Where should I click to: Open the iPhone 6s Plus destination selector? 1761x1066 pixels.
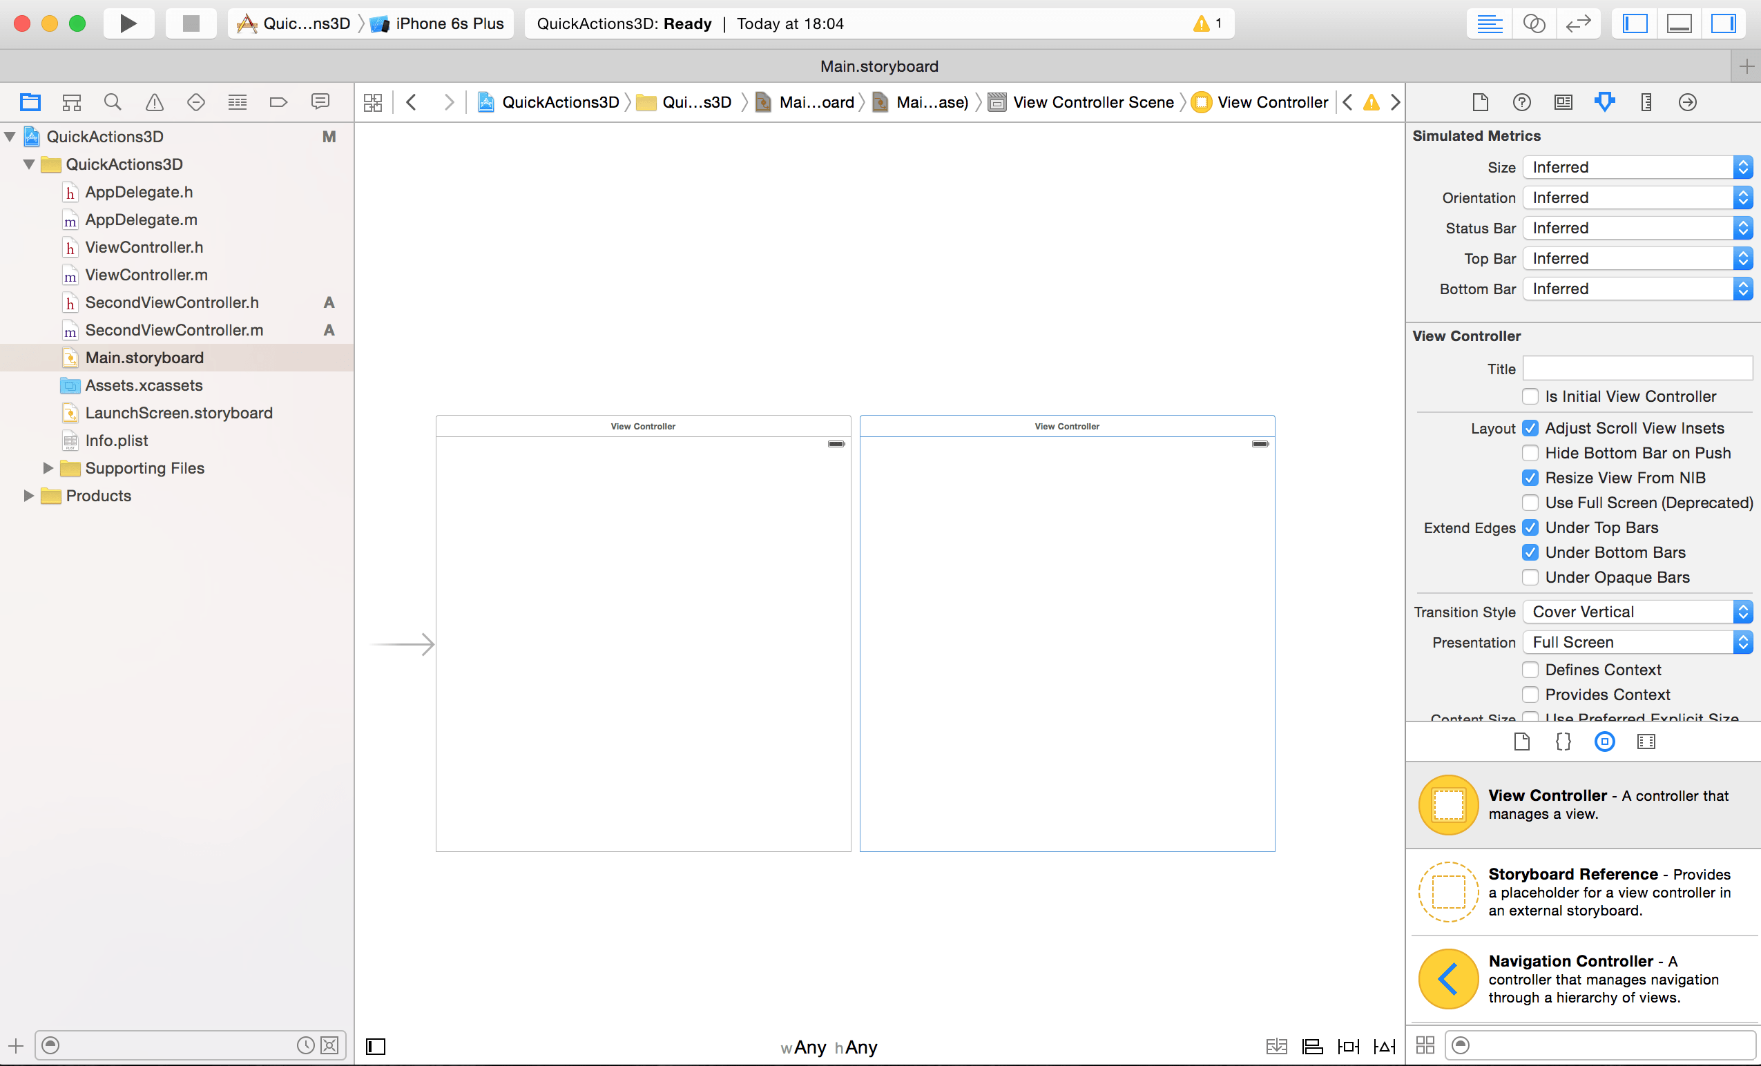coord(437,23)
